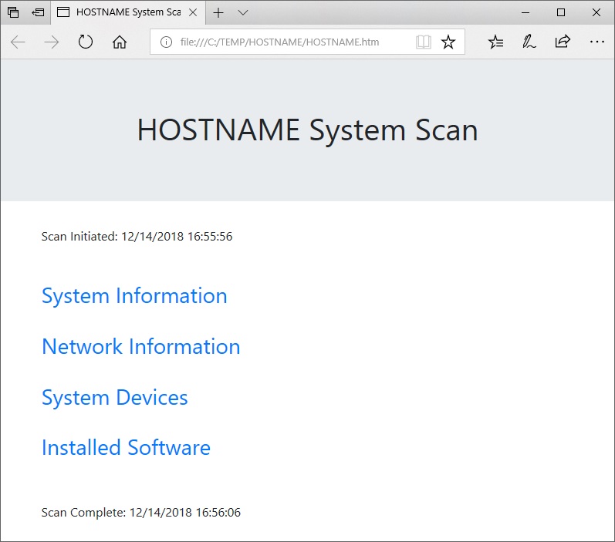Click Add notes pen icon
The image size is (615, 542).
coord(529,42)
